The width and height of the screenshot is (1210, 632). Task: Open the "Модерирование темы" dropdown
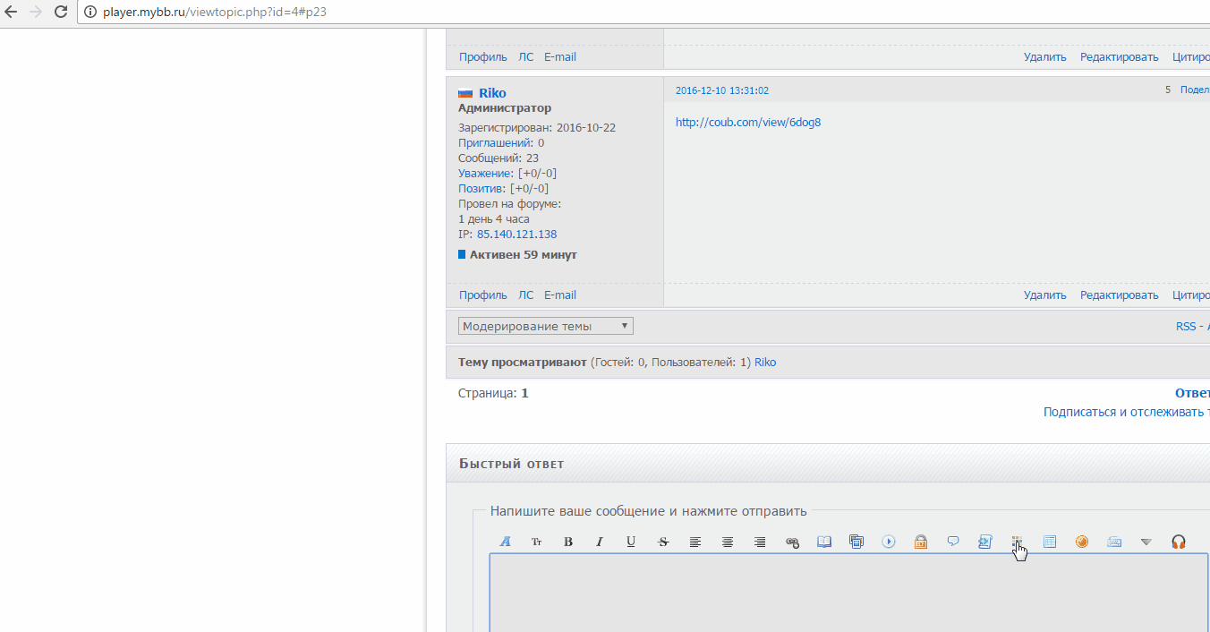tap(545, 326)
